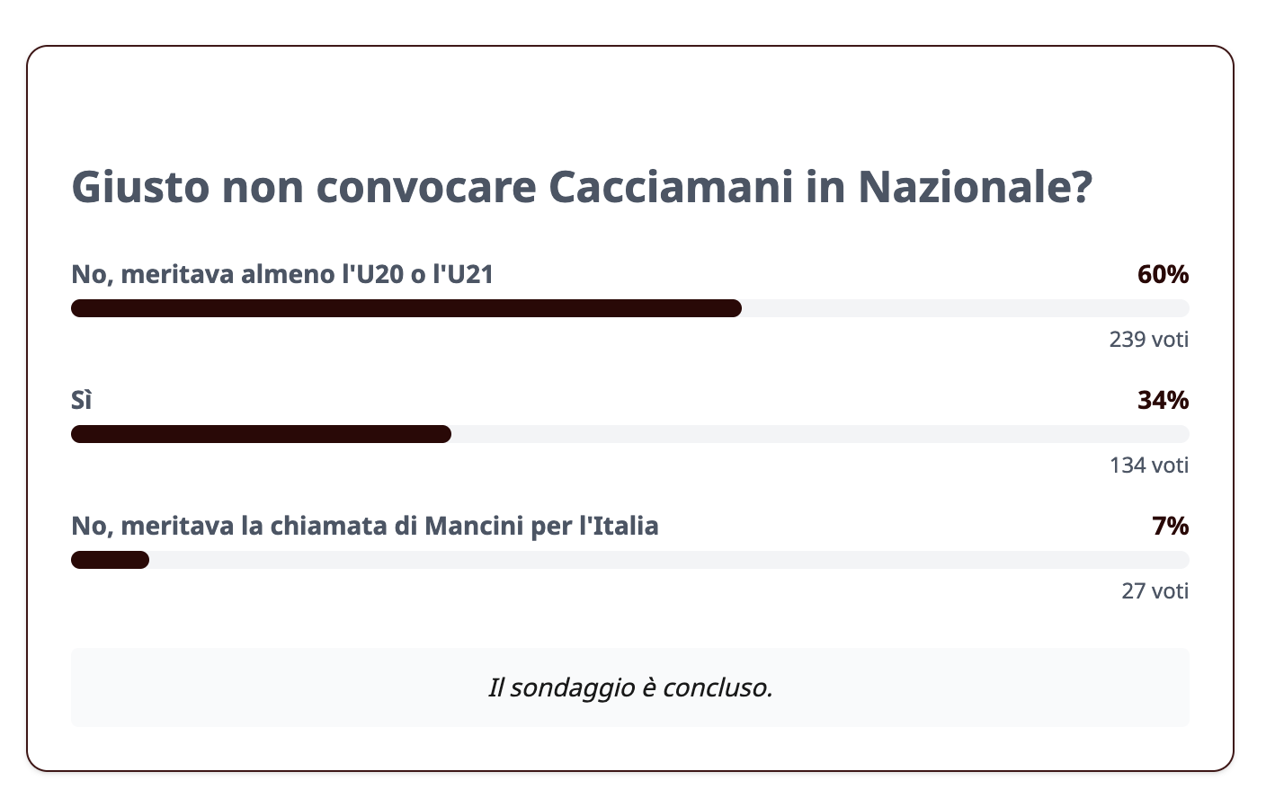Click the unfilled part of the 7% bar

(x=669, y=560)
